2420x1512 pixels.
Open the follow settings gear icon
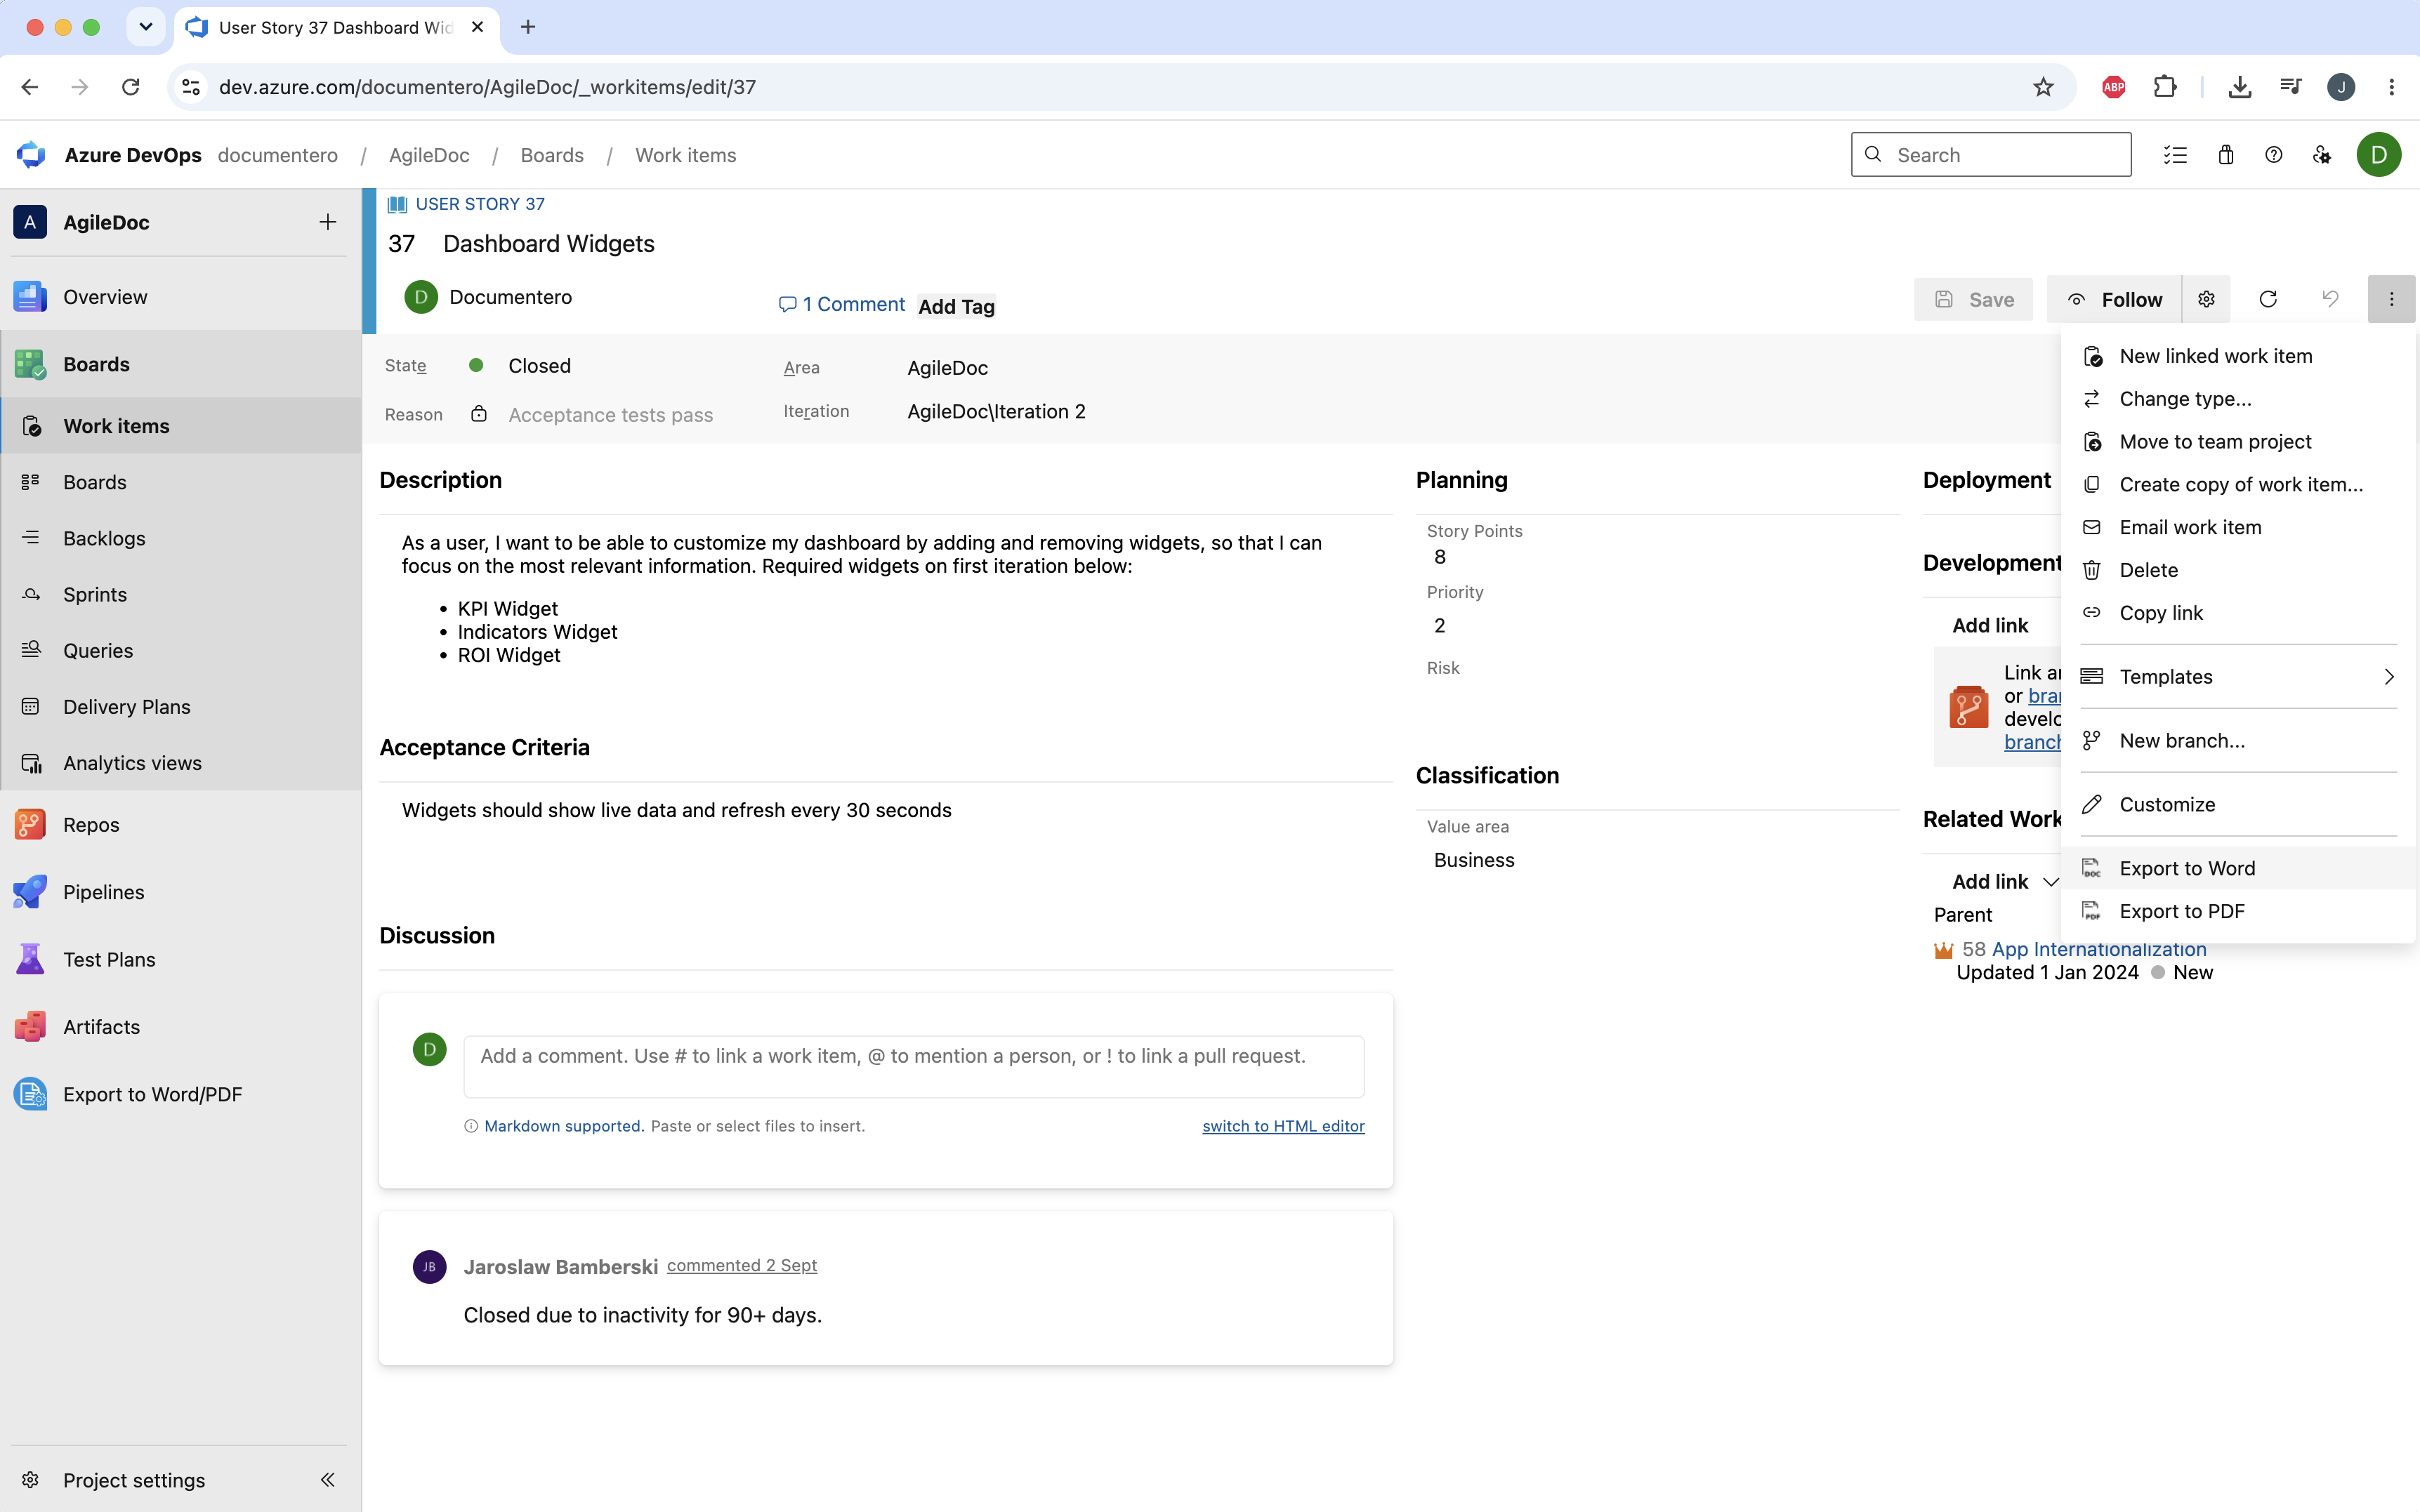point(2206,300)
